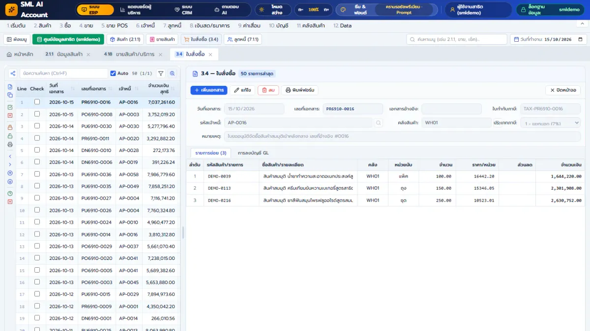Sort the list by document number column

pos(97,88)
